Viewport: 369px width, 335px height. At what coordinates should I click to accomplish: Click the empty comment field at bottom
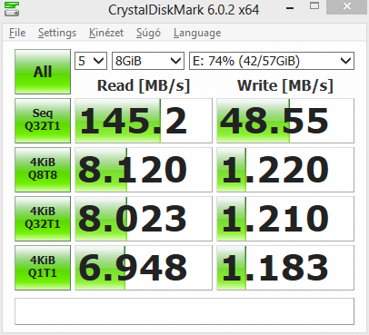tap(184, 311)
